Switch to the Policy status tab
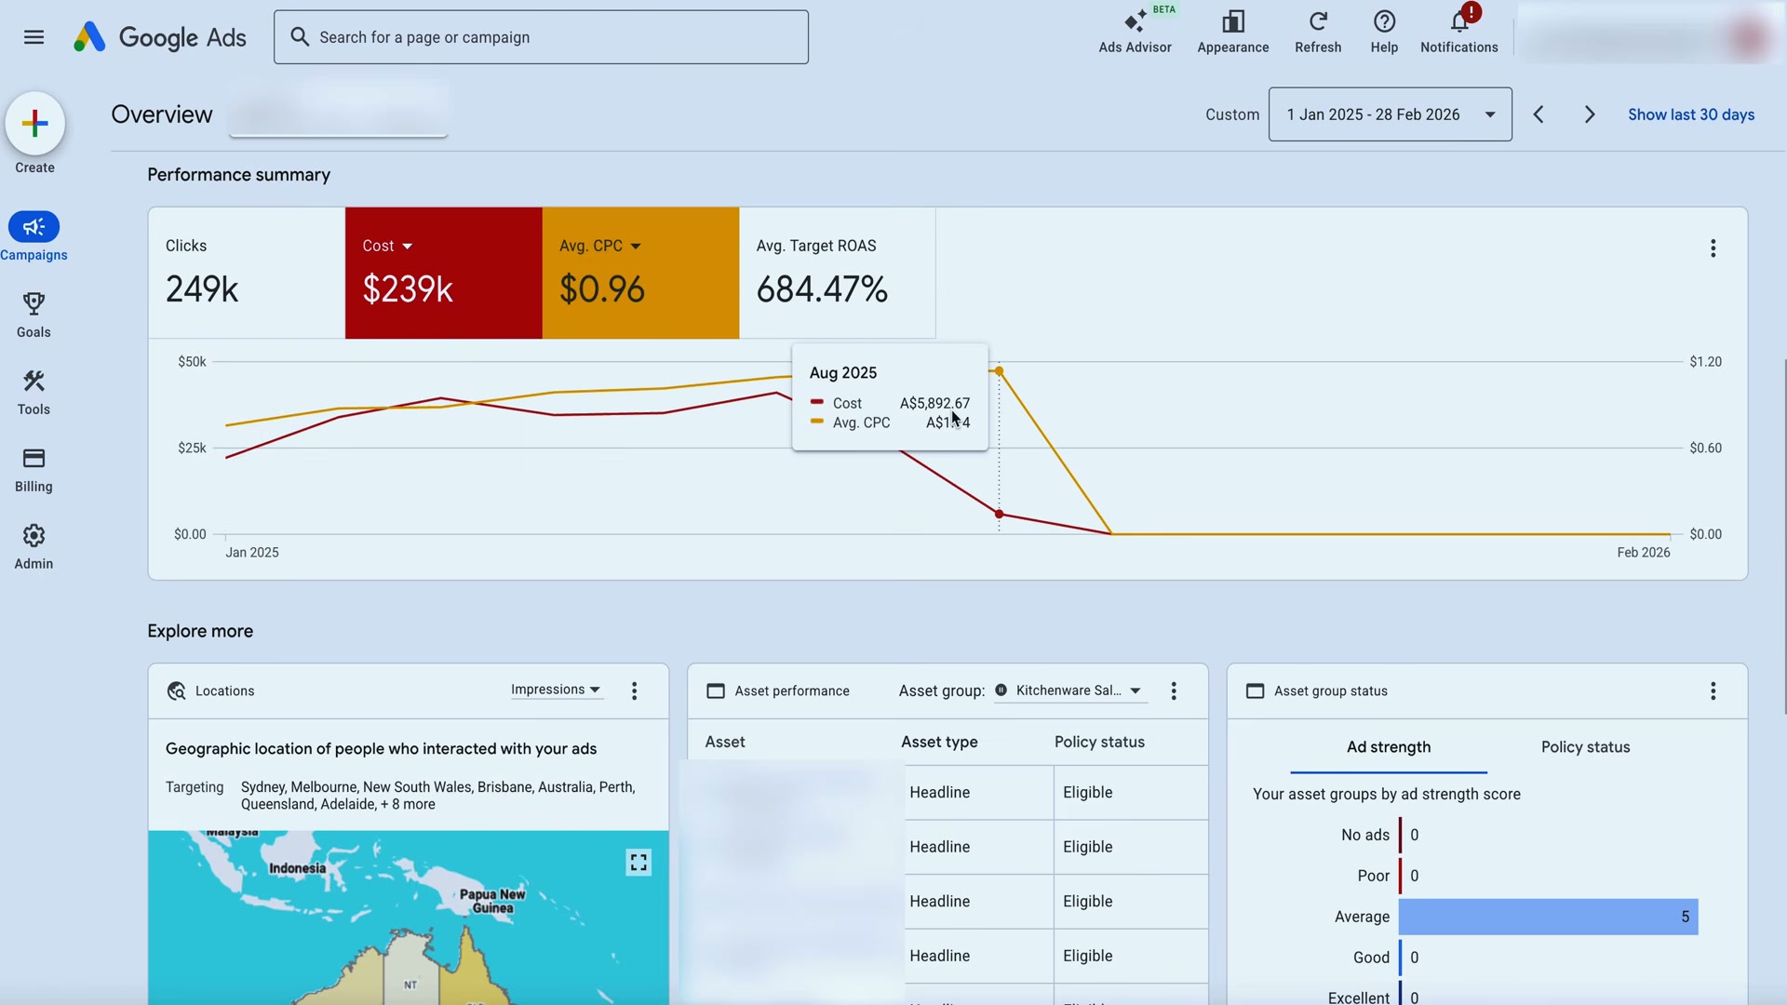1787x1005 pixels. click(1585, 747)
